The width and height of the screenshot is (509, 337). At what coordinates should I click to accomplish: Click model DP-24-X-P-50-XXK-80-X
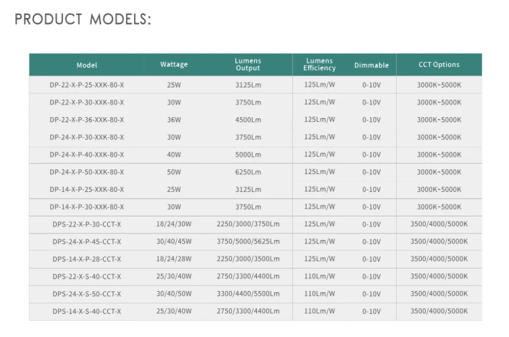click(87, 172)
